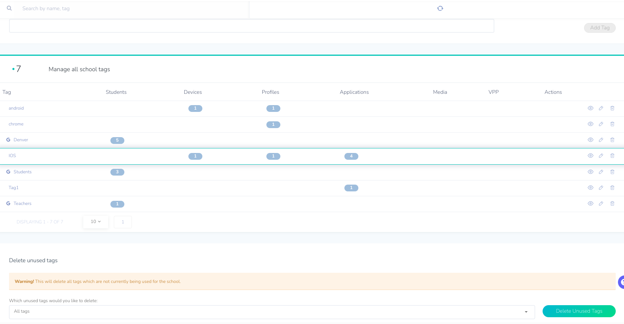Open the IOS tag link
Viewport: 624px width, 324px height.
click(12, 156)
